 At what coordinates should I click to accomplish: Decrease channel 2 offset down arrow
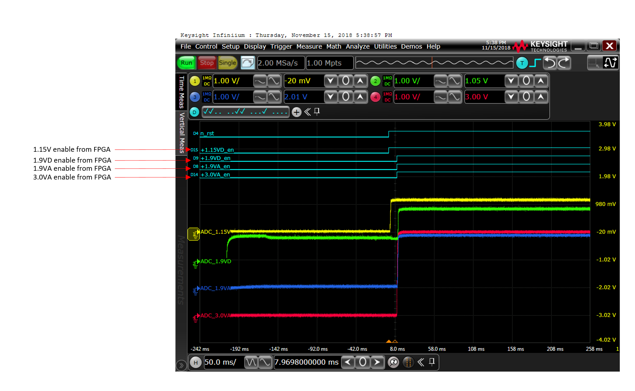[x=511, y=81]
